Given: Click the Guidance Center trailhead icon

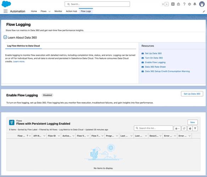Looking at the screenshot, I should (x=178, y=4).
